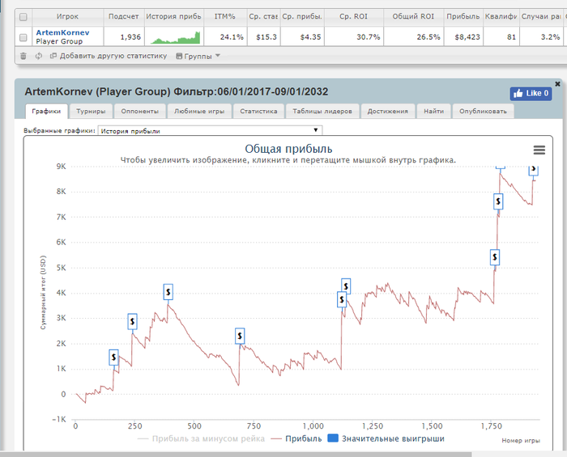567x457 pixels.
Task: Click the significant win marker at 4K peak
Action: 168,292
